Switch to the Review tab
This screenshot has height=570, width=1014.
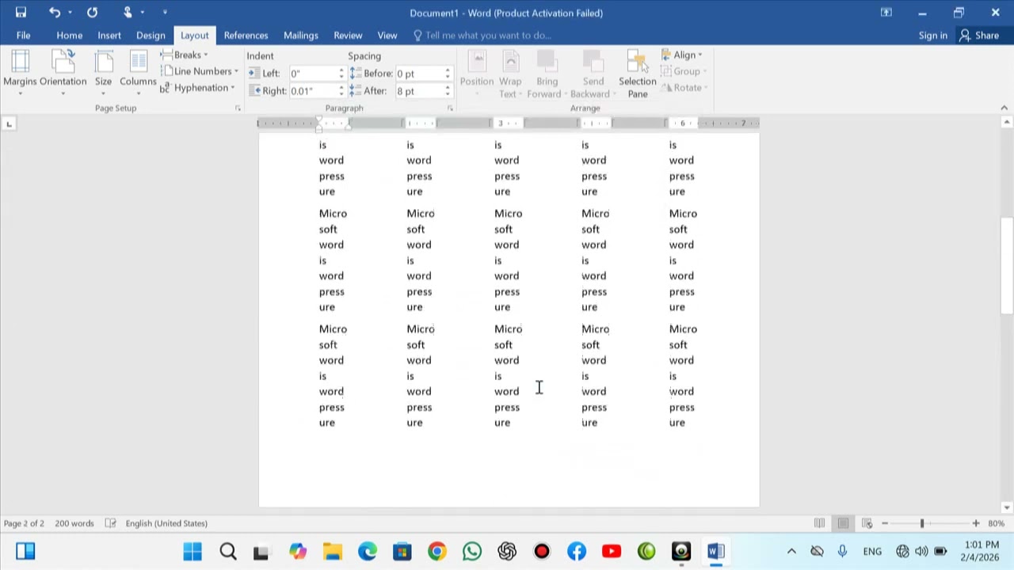(348, 36)
